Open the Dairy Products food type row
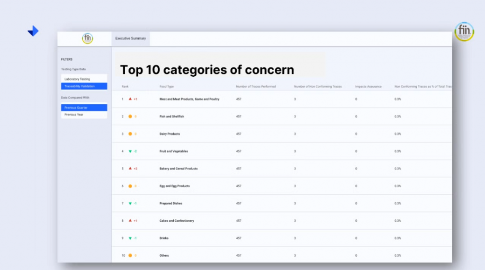 coord(170,134)
